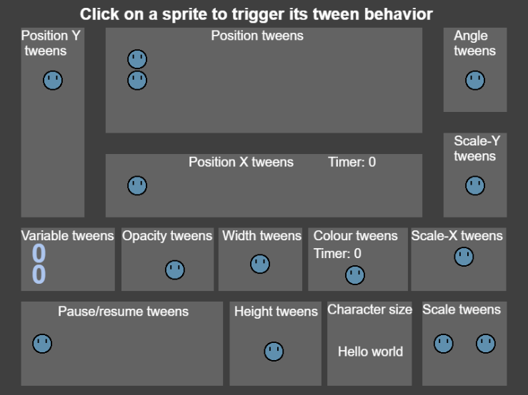528x395 pixels.
Task: Toggle the Pause/resume tweens sprite
Action: pos(42,344)
